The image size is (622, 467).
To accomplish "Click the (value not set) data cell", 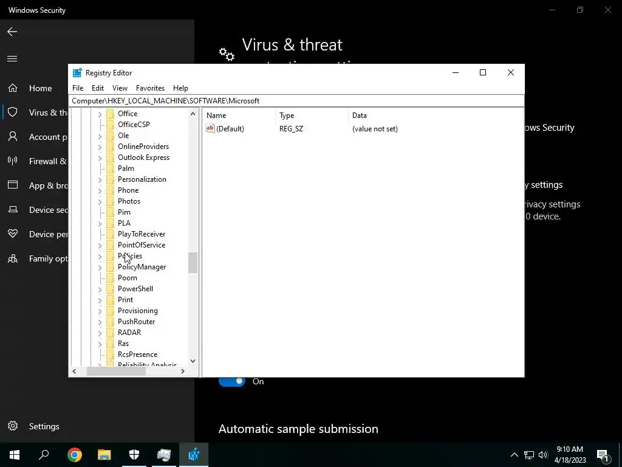I will 375,129.
